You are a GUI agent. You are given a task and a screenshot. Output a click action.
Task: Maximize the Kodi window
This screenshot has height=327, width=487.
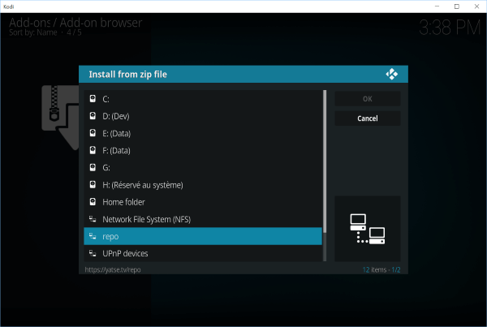tap(455, 6)
